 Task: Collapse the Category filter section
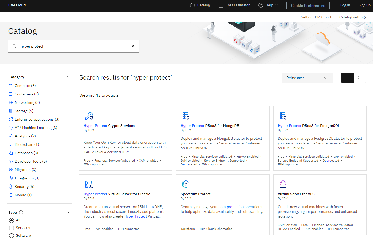click(x=68, y=77)
